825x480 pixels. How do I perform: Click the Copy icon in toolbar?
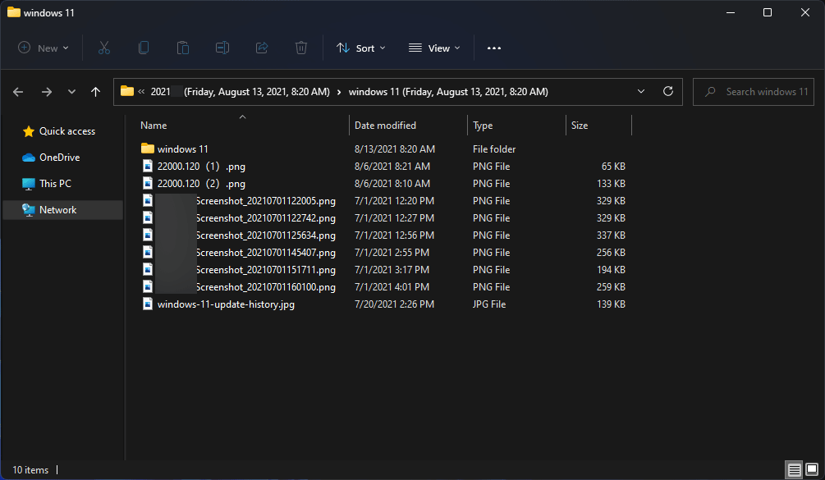143,48
